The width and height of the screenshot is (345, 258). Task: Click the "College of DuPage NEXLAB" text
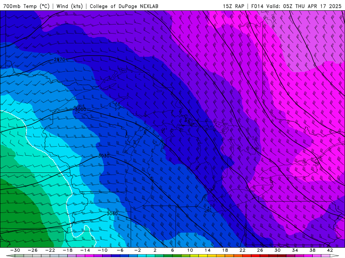124,6
